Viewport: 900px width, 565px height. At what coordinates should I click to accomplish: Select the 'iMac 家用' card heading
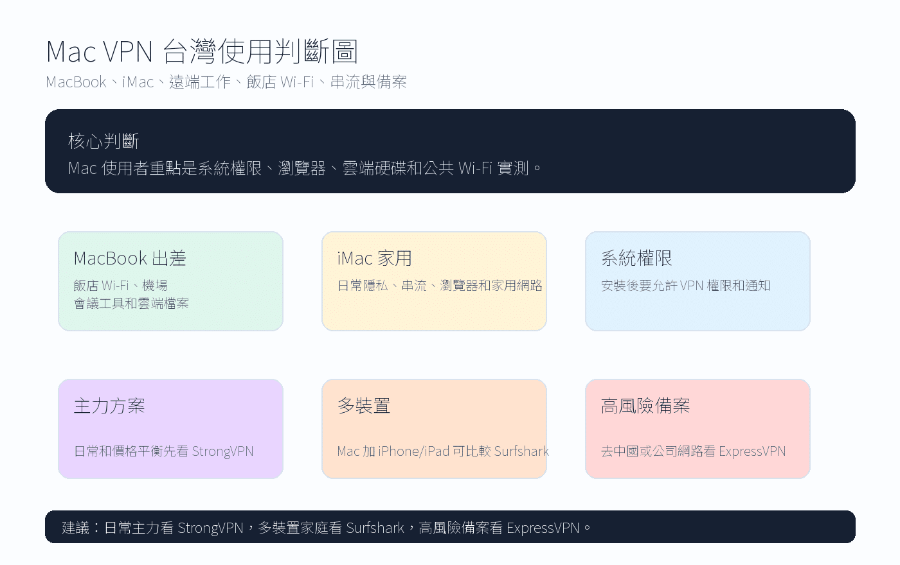pyautogui.click(x=375, y=258)
